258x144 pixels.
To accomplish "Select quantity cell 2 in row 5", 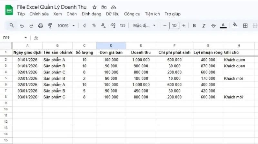I will [x=84, y=78].
